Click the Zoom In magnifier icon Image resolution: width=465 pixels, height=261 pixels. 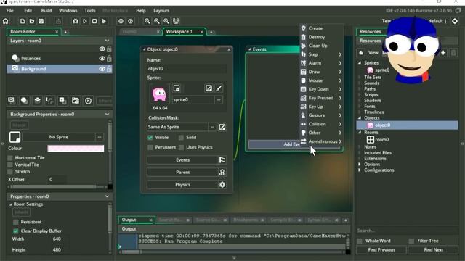(x=157, y=21)
